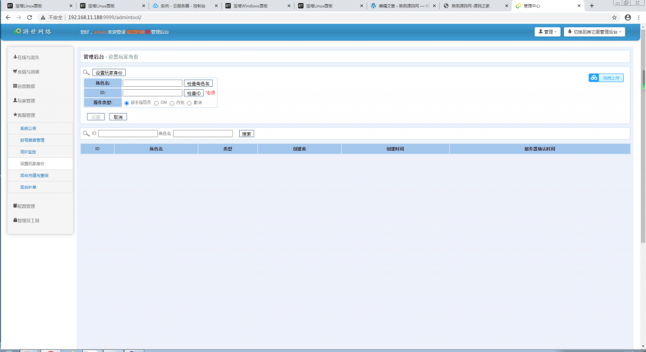Open 封号禁言管理 submenu item
This screenshot has height=352, width=646.
tap(32, 140)
